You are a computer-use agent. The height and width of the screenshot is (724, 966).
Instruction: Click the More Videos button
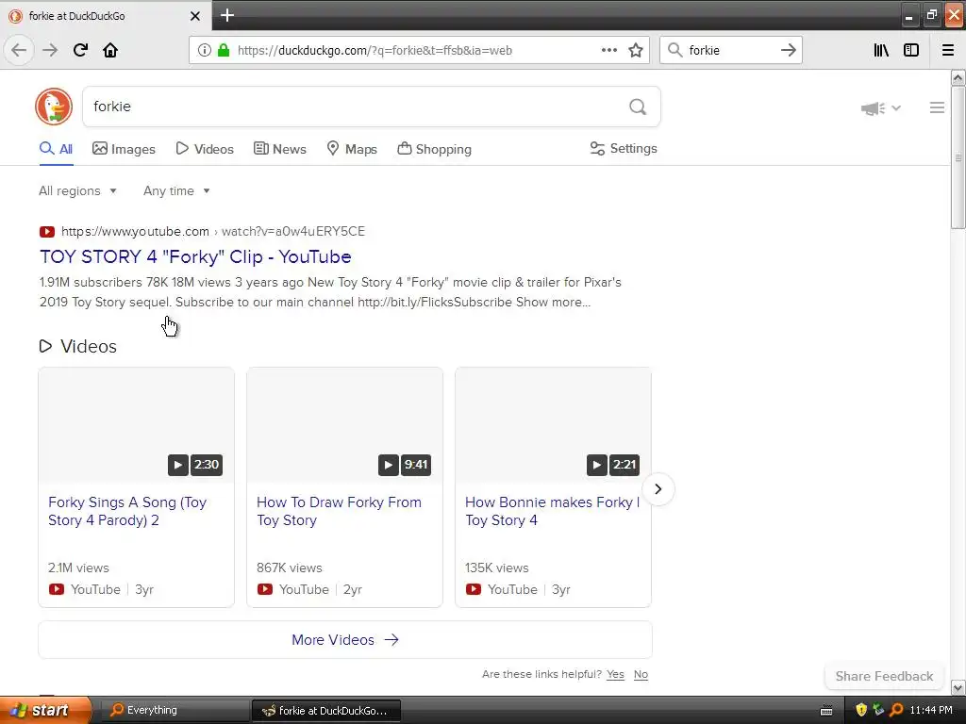(x=345, y=640)
